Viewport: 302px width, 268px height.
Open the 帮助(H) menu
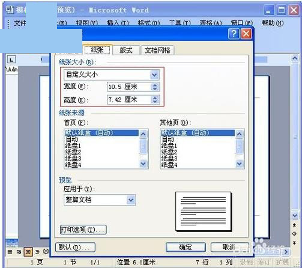click(273, 23)
